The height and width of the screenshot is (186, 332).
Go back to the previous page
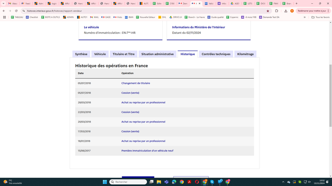pos(4,11)
